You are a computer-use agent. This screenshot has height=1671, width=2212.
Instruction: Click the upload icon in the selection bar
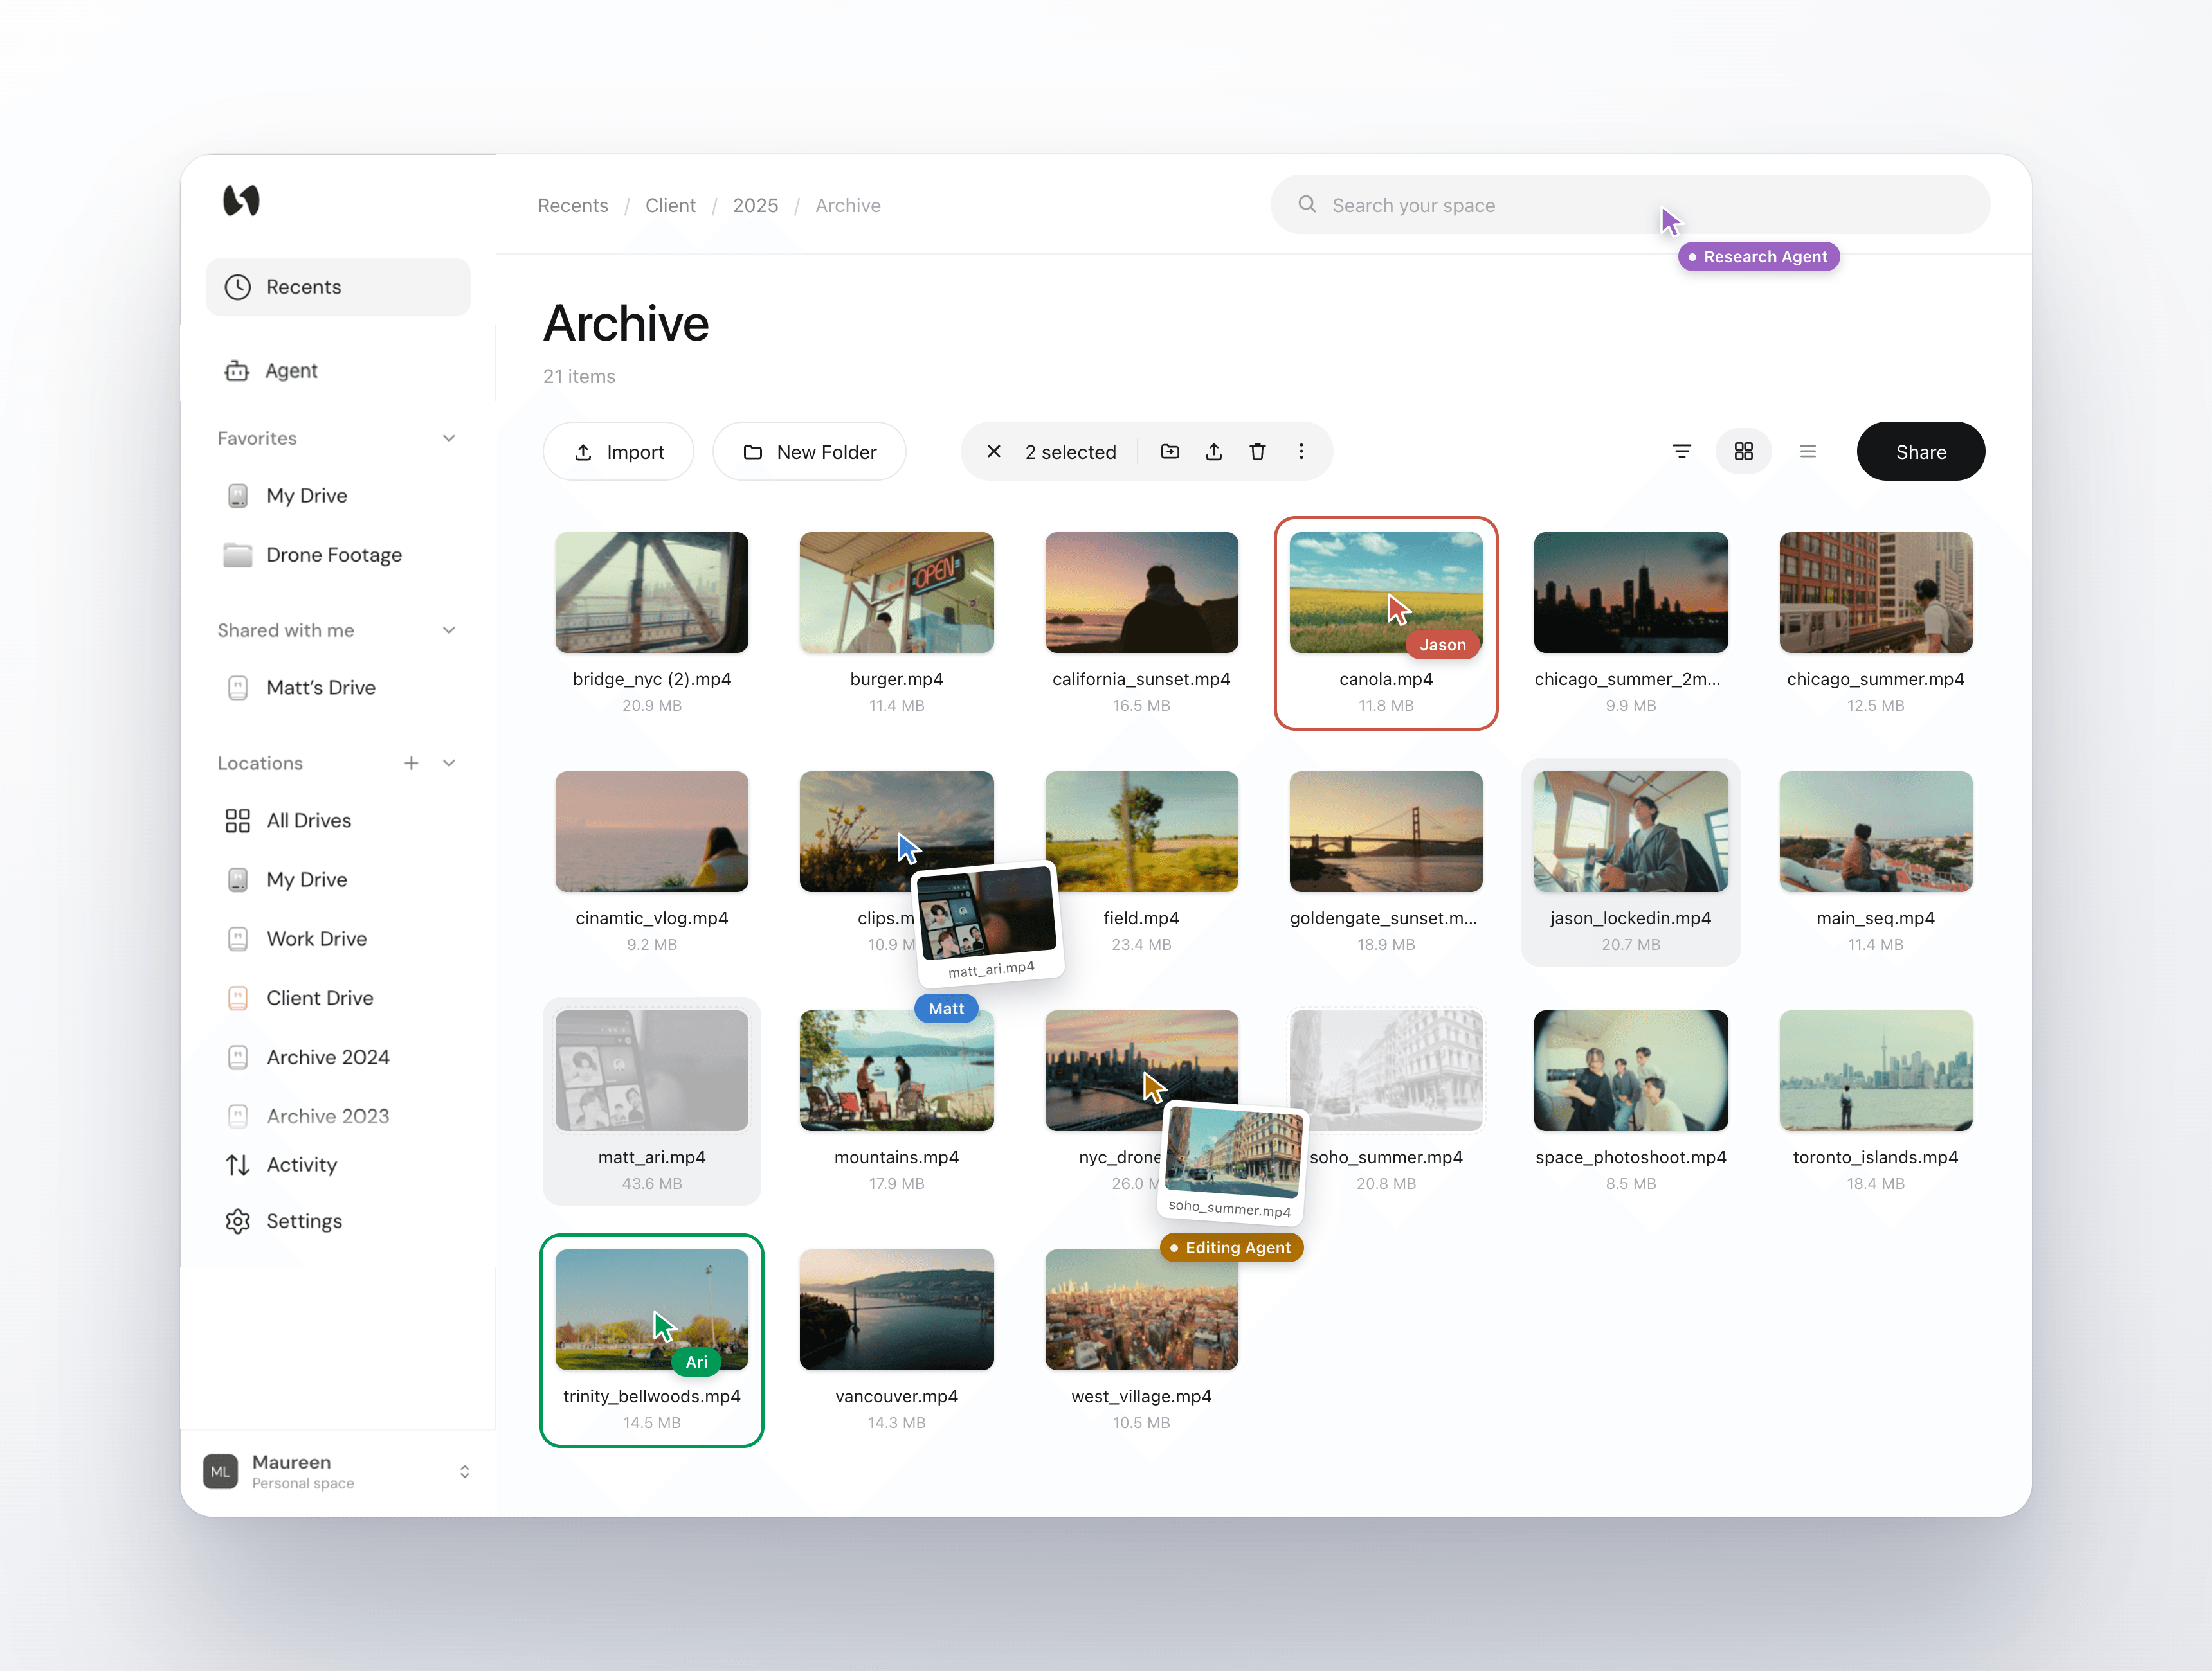[x=1214, y=452]
